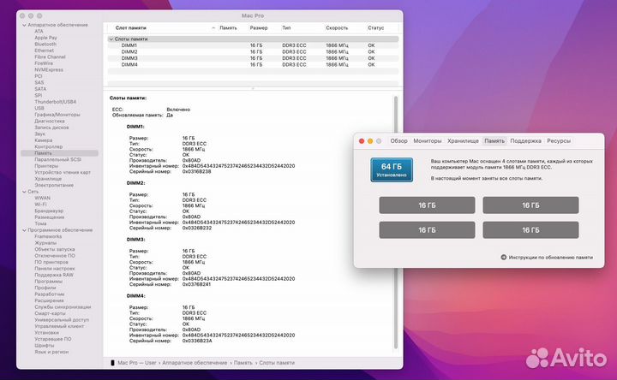The height and width of the screenshot is (380, 617).
Task: Open the Ресурсы tab
Action: (x=559, y=140)
